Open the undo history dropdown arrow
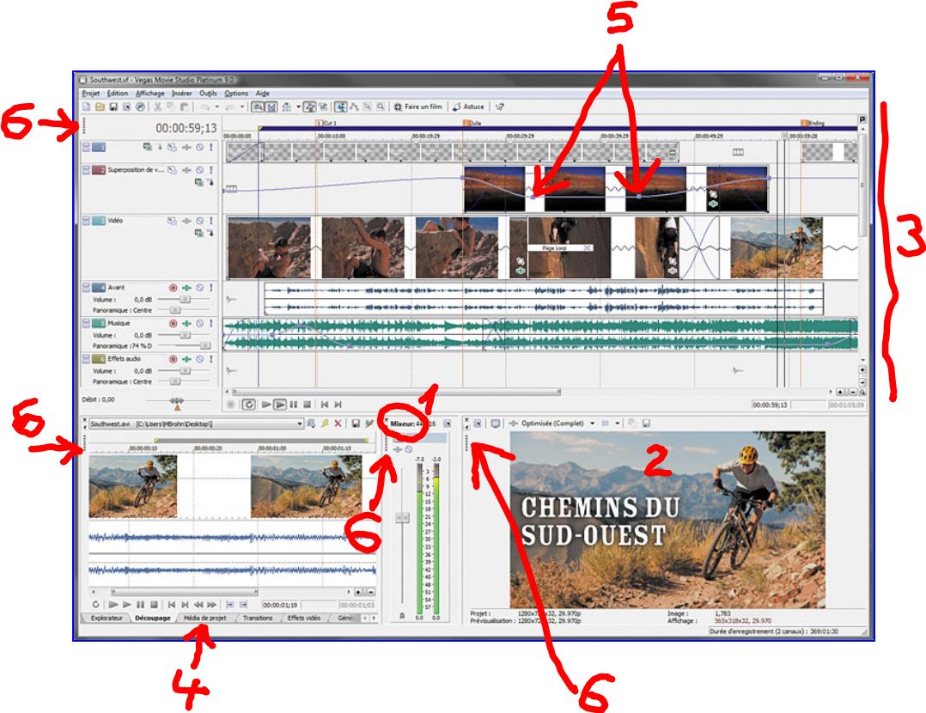Screen dimensions: 926x713 tap(216, 107)
